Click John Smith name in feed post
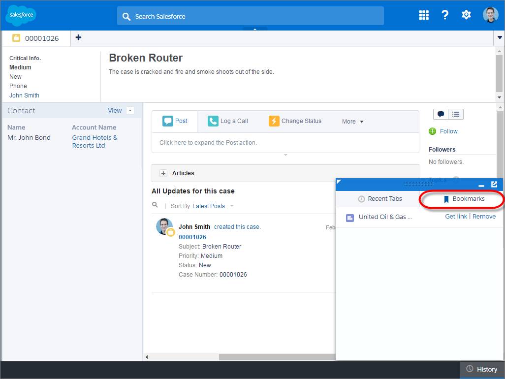 point(194,227)
